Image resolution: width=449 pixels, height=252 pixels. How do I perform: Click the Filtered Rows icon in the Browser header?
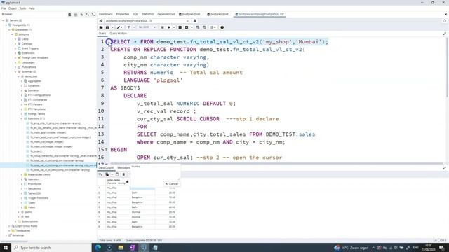(x=81, y=14)
